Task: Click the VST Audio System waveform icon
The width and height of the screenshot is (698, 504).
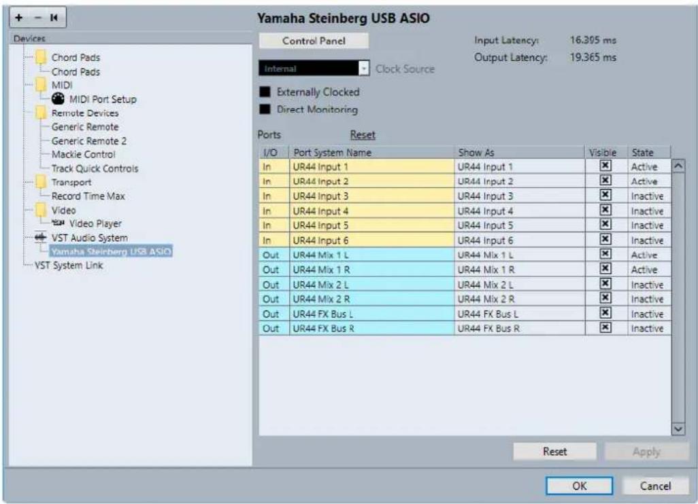Action: [x=41, y=237]
